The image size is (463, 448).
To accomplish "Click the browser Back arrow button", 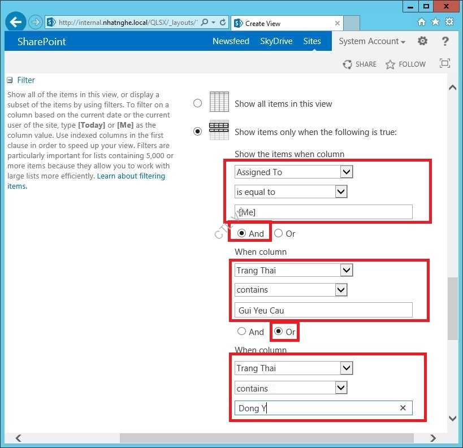I will (16, 23).
